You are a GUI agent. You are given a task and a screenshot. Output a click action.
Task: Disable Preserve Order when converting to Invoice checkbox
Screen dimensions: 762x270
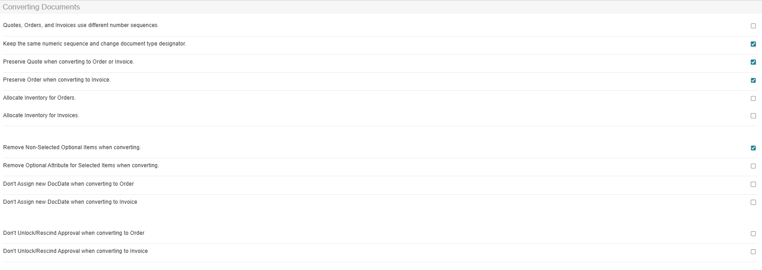pos(753,80)
